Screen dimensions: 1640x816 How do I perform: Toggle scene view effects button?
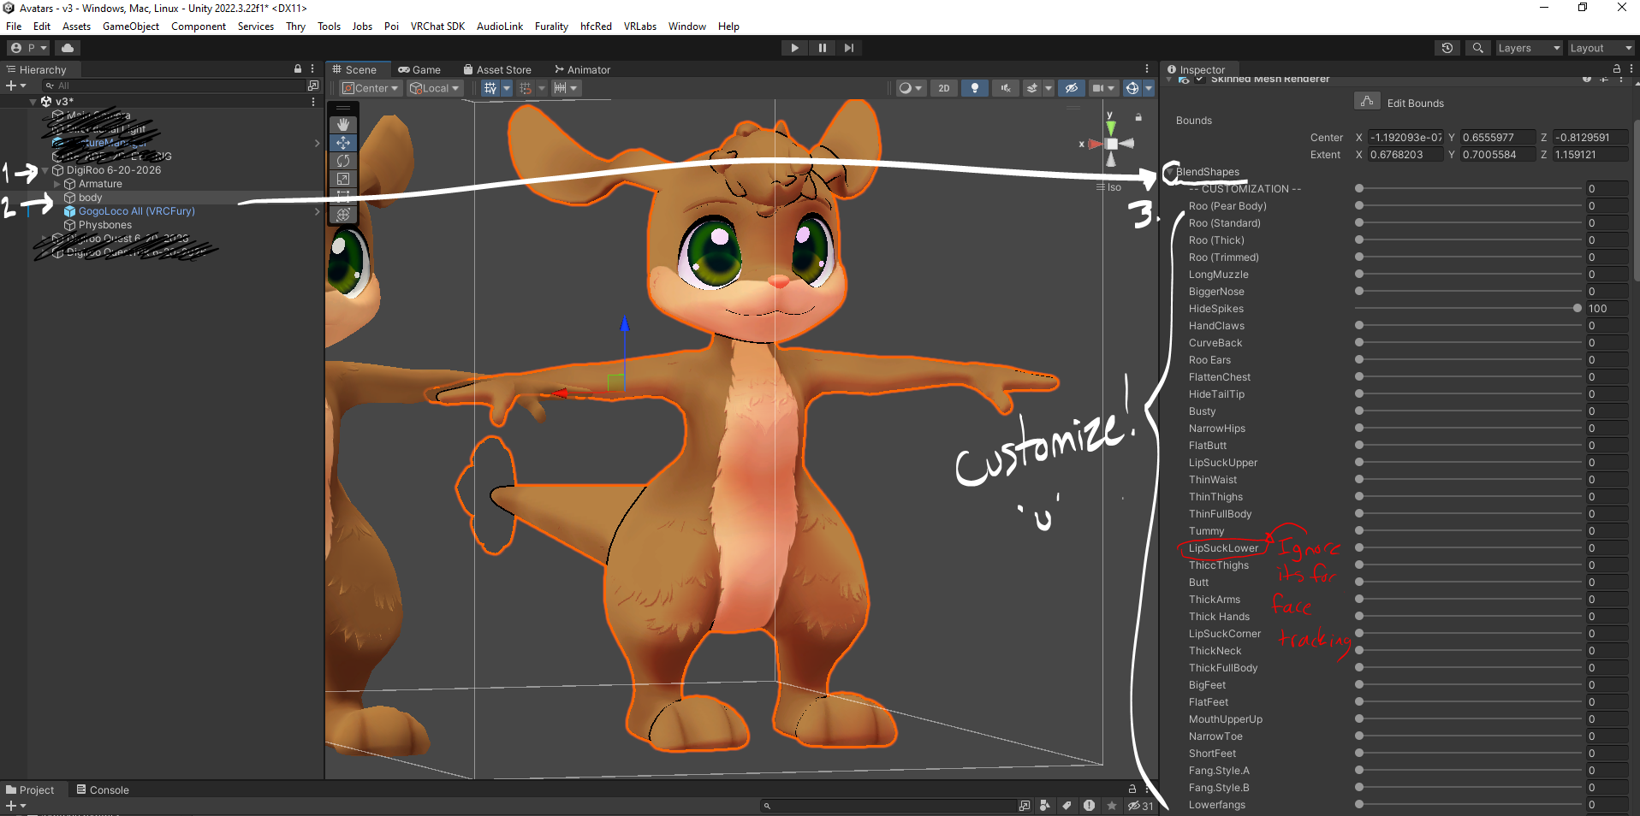click(x=1032, y=88)
